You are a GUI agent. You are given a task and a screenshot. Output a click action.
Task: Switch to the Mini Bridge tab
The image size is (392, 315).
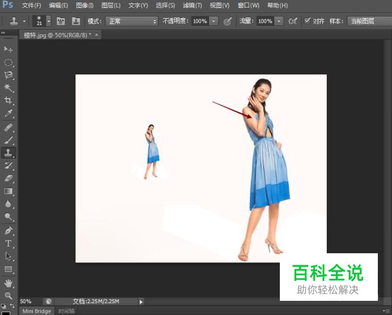37,311
